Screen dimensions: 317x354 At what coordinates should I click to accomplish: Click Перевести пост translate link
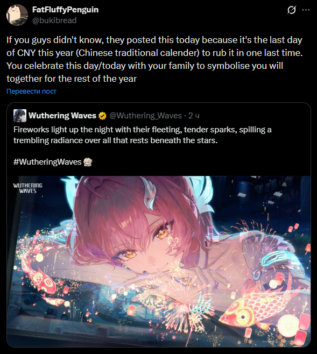click(31, 91)
